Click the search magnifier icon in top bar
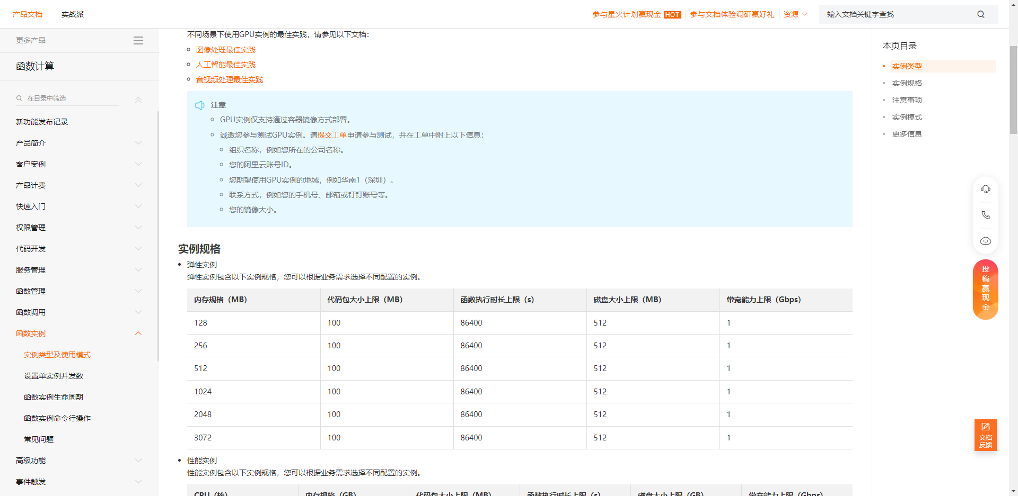 click(981, 14)
